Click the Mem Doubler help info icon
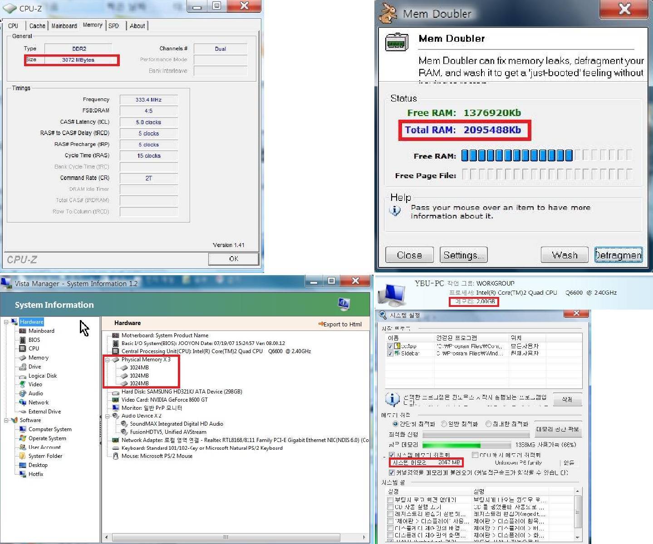Screen dimensions: 653x544 pos(395,211)
